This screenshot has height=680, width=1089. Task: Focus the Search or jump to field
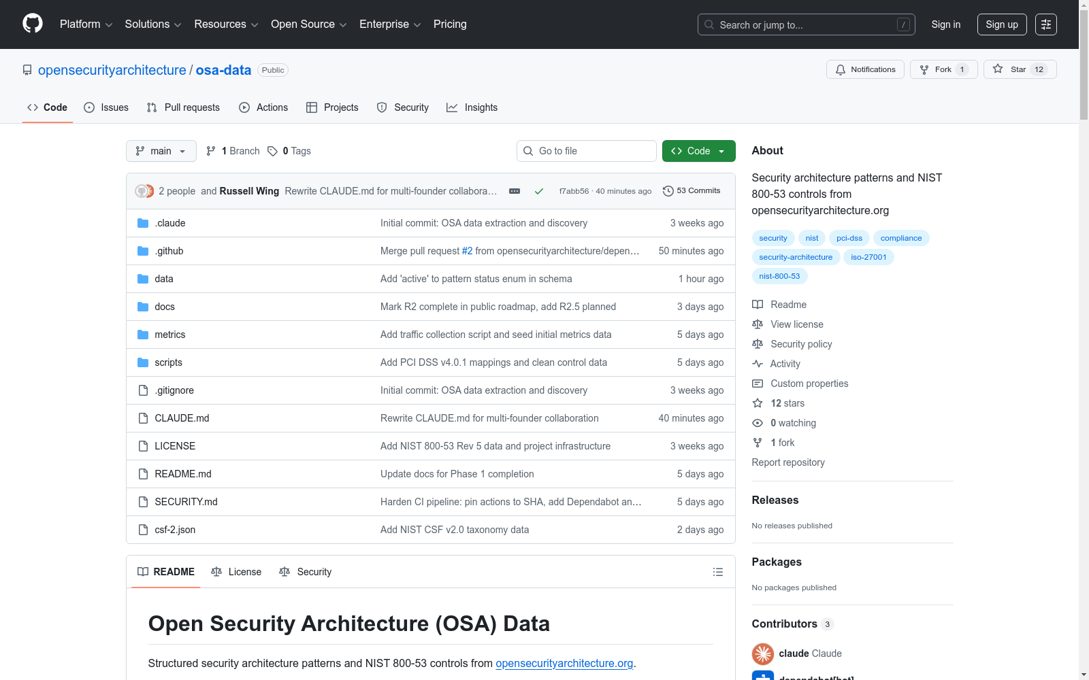[807, 24]
